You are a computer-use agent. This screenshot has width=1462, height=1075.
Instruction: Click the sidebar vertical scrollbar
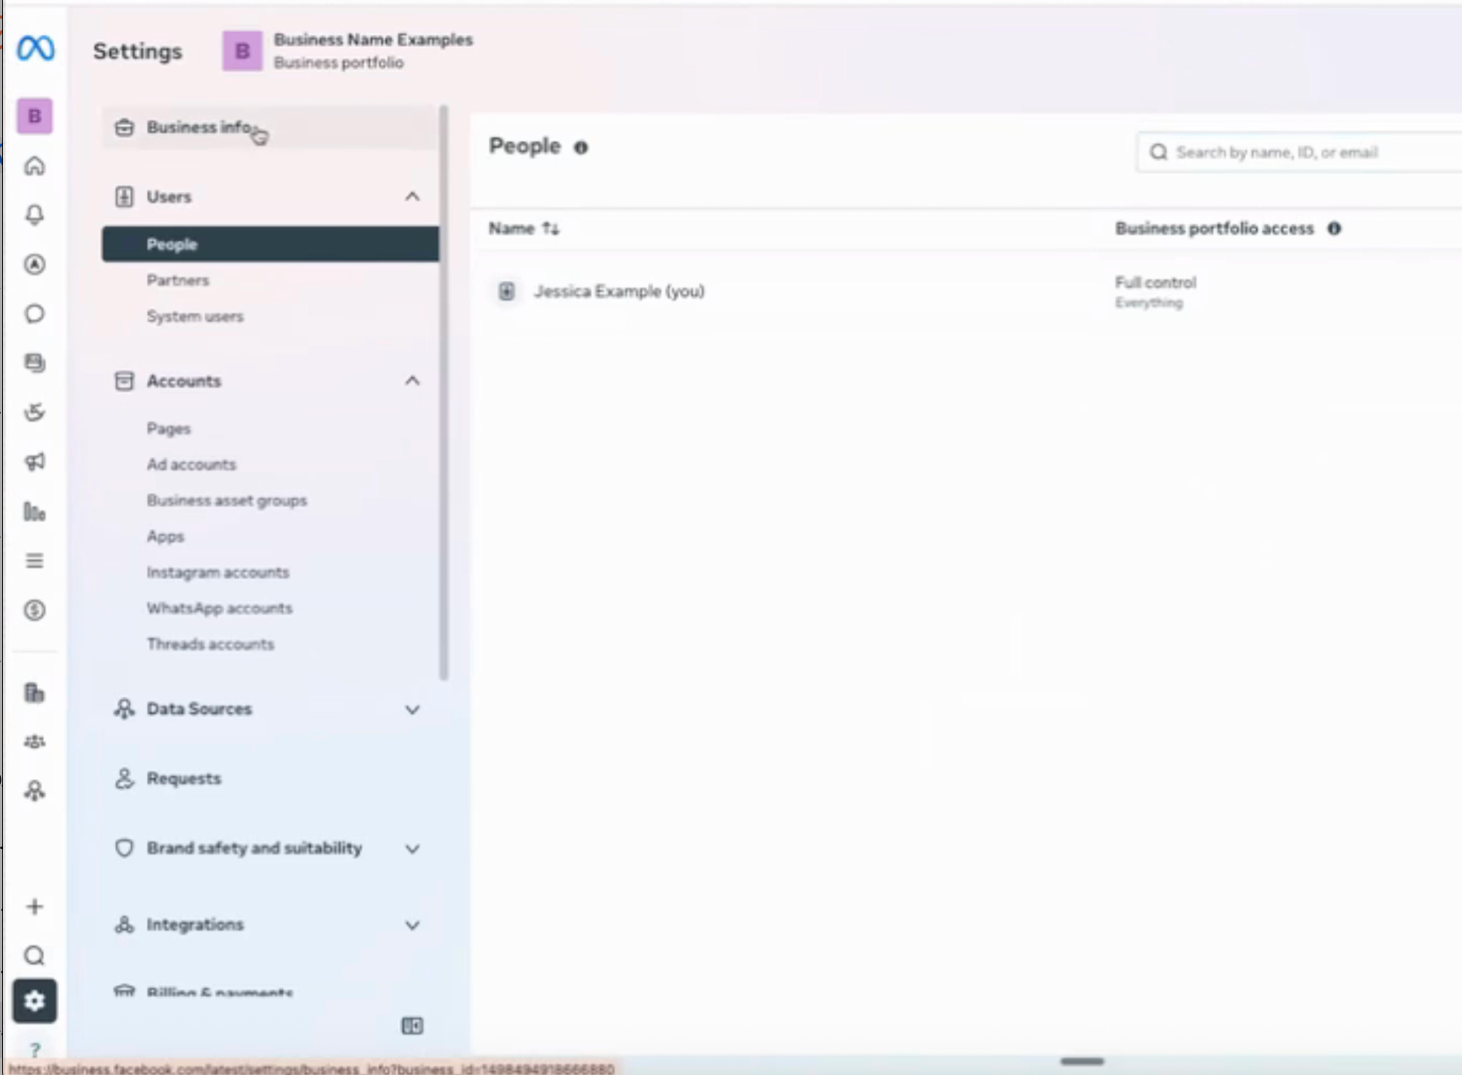point(444,393)
